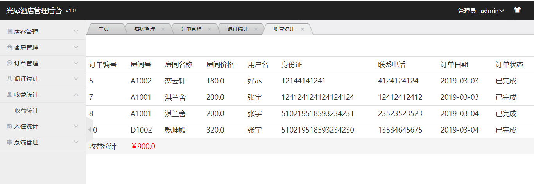Open the skin theme shirt icon
The width and height of the screenshot is (534, 184).
pos(517,11)
